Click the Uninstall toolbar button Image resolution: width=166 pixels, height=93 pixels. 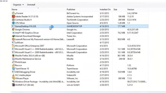(x=31, y=5)
